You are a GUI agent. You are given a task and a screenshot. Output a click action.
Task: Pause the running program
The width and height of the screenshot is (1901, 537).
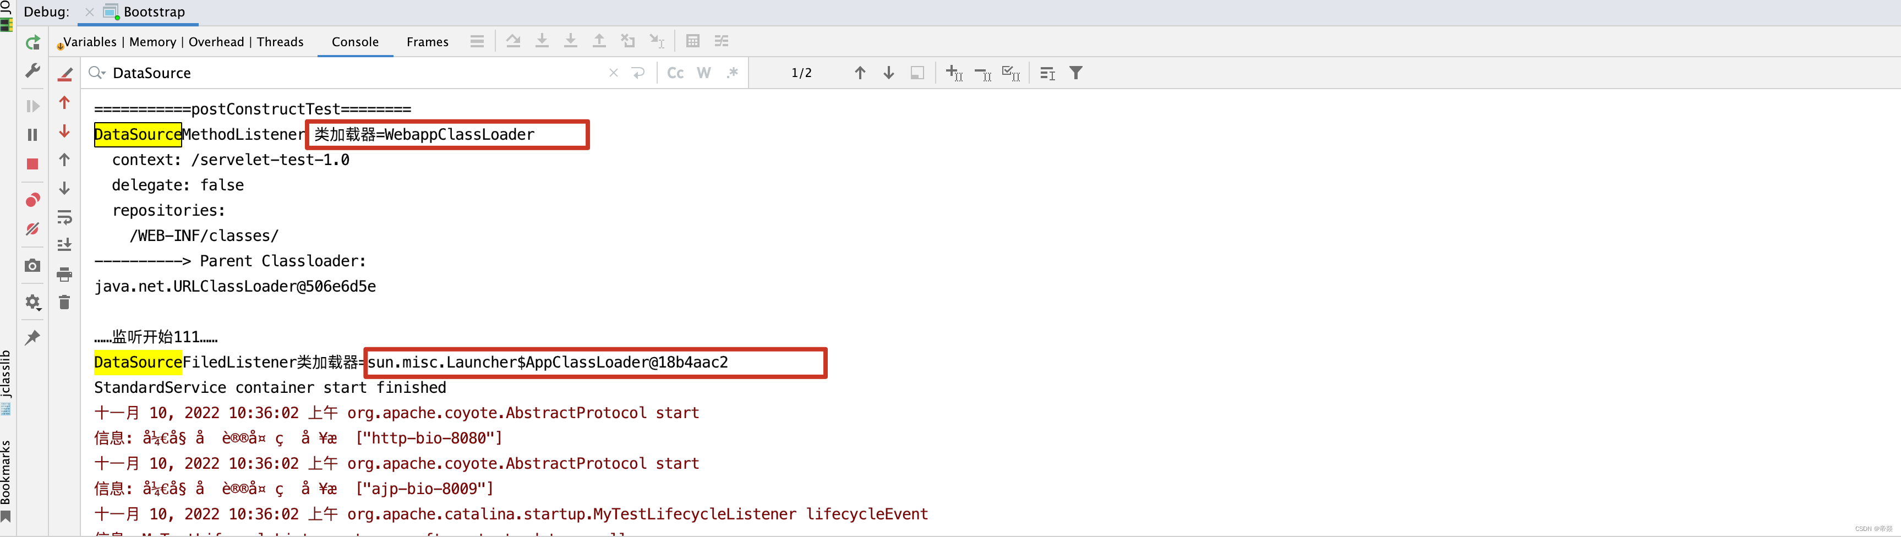[32, 135]
